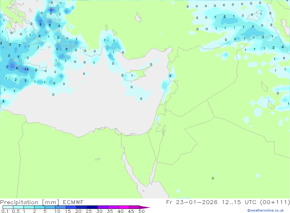The height and width of the screenshot is (213, 290).
Task: Select the 2–5 mm legend color swatch
Action: tap(39, 207)
